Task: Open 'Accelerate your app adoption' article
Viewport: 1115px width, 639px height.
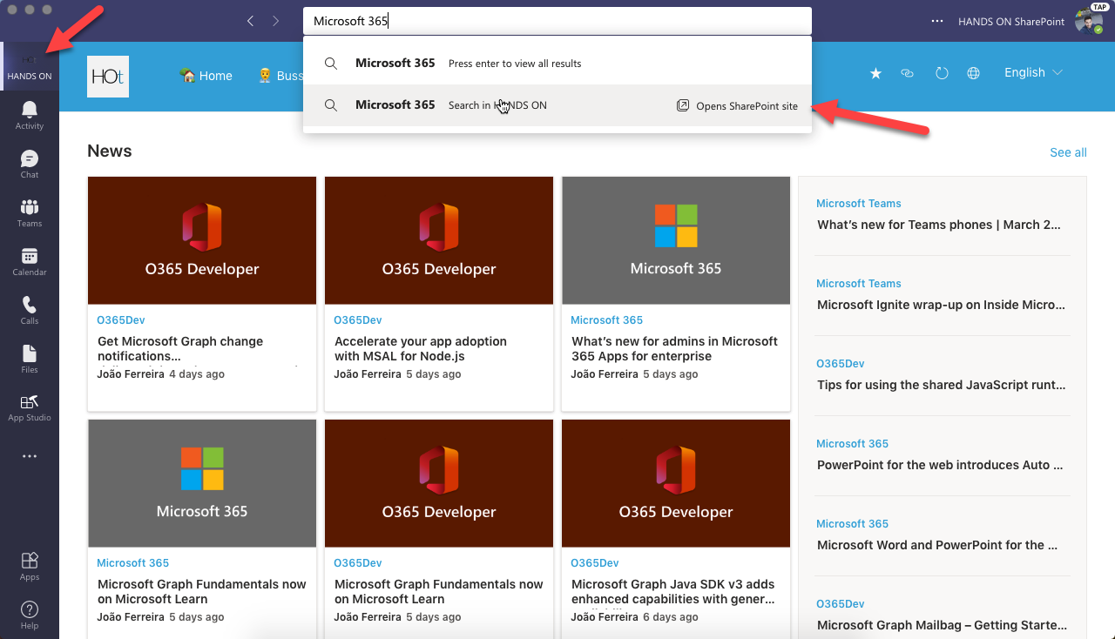Action: (x=421, y=348)
